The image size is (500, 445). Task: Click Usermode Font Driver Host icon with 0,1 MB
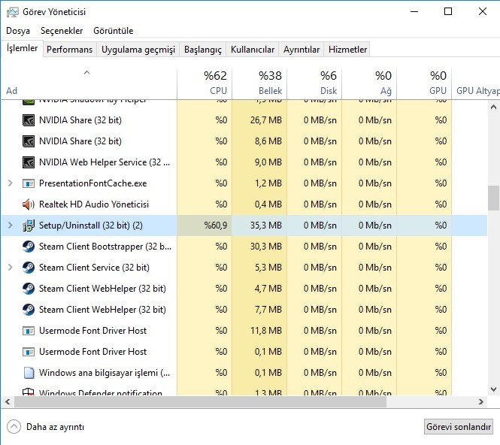(x=29, y=352)
